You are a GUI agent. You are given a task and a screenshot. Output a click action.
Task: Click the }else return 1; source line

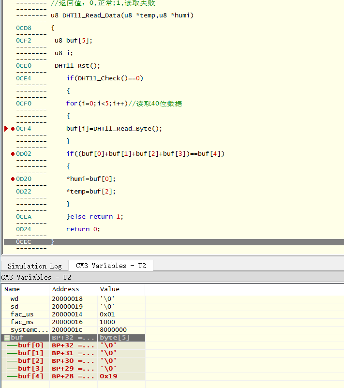coord(95,217)
